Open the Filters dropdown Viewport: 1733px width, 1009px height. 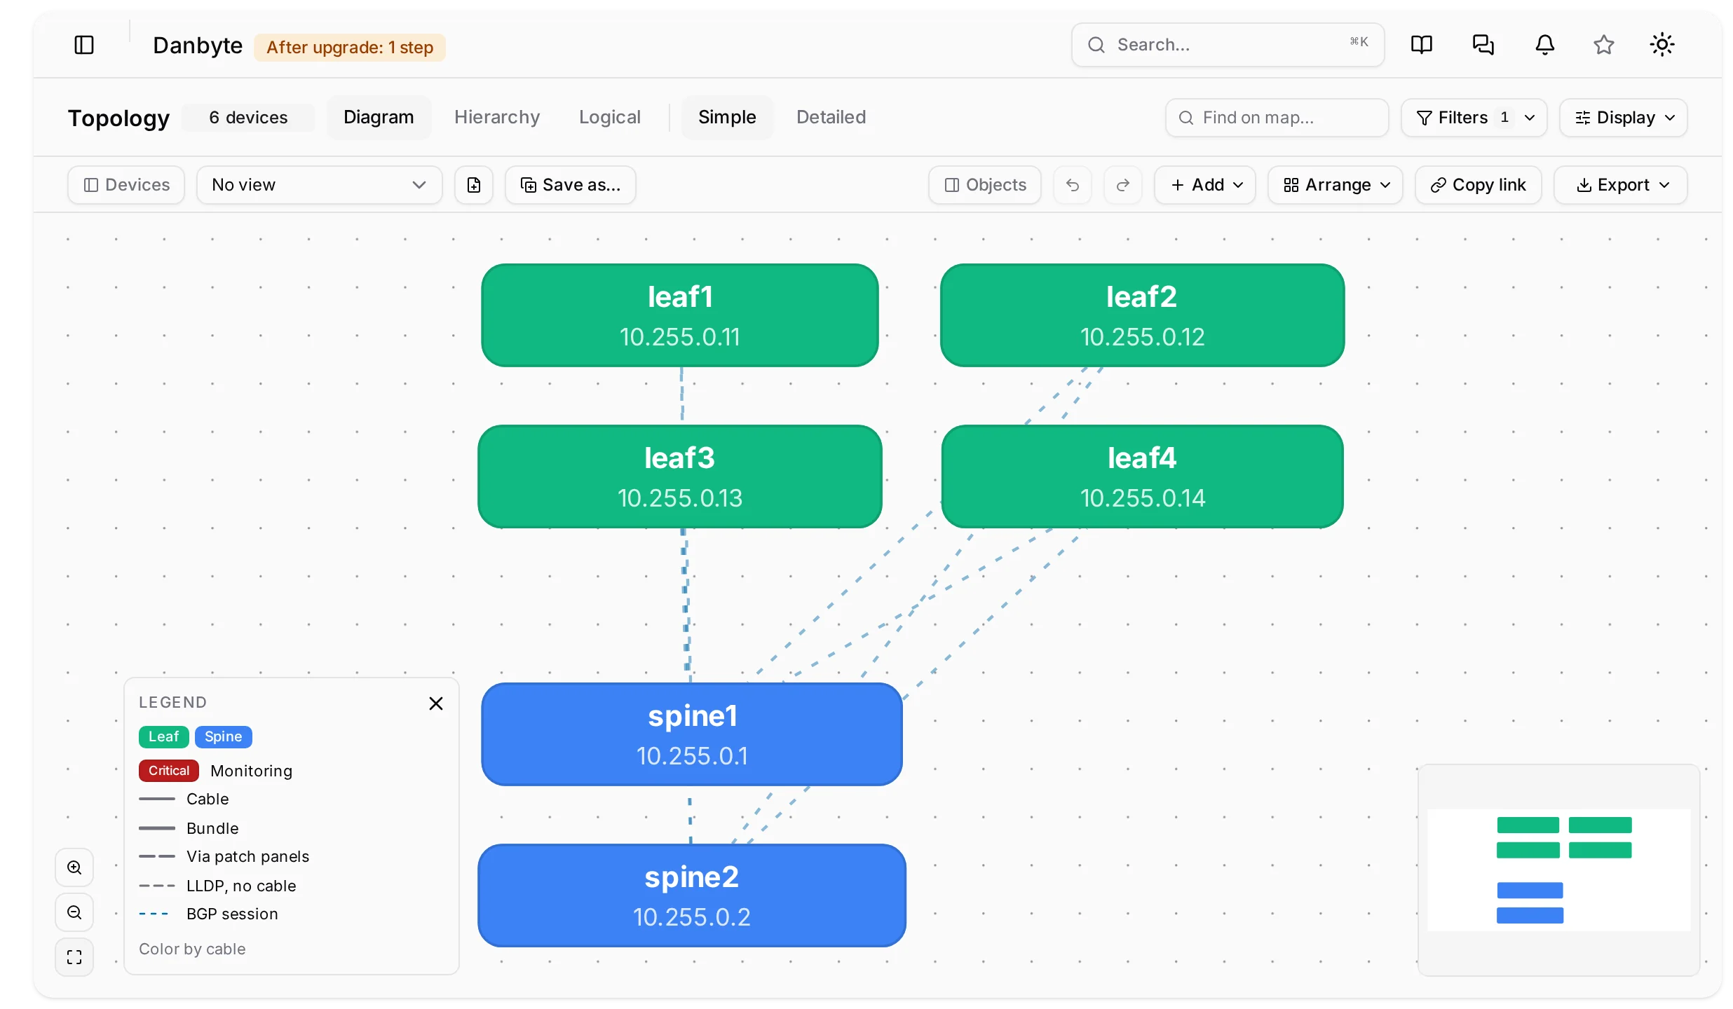pos(1474,118)
